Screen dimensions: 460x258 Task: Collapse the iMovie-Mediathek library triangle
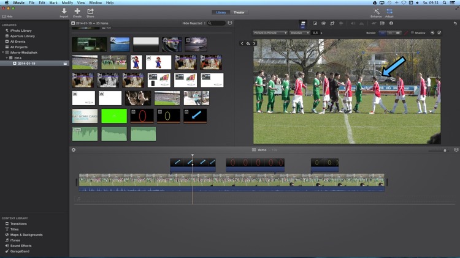(x=3, y=53)
